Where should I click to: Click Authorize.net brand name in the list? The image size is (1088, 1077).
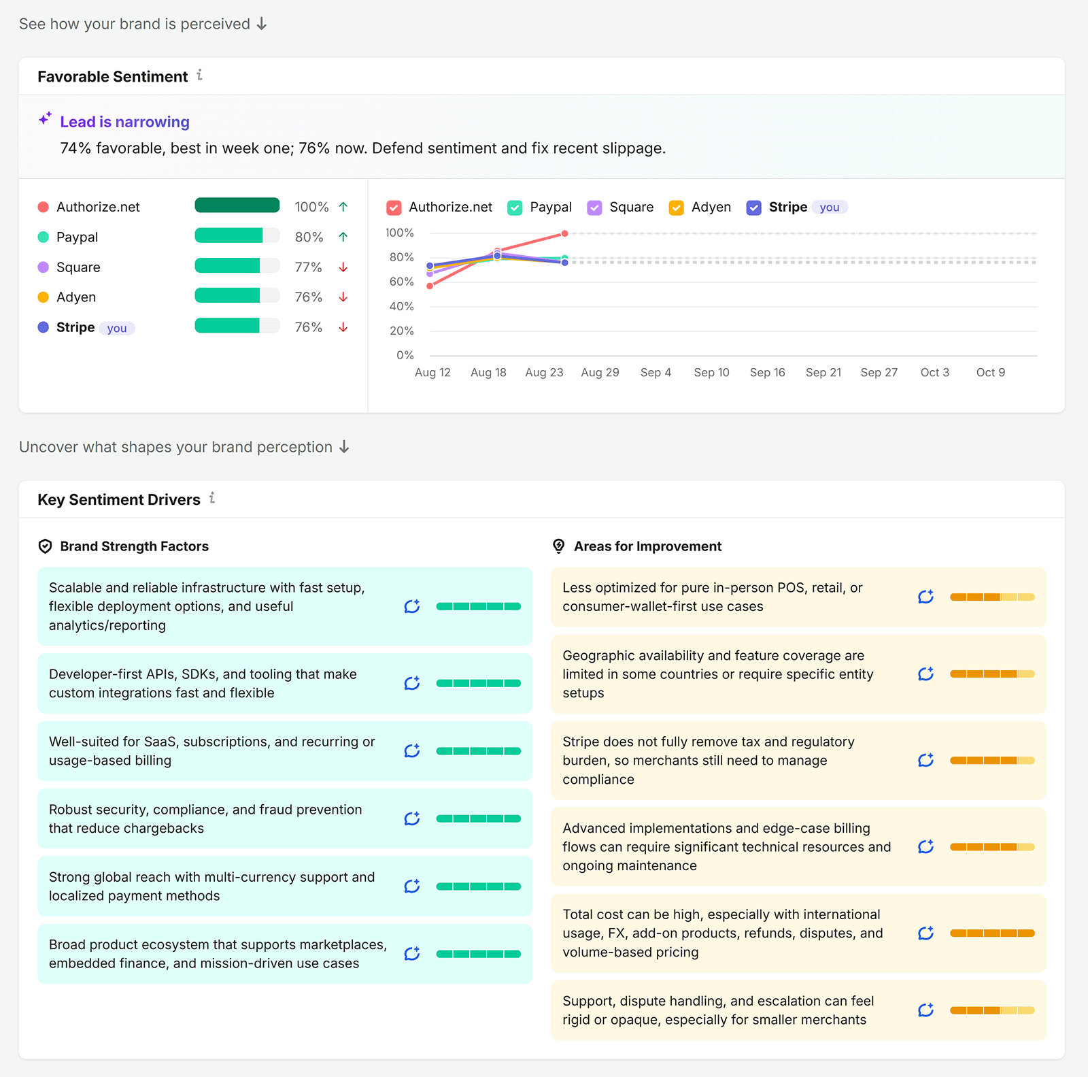[x=98, y=207]
